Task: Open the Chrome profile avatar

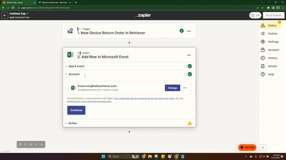Action: 278,8
